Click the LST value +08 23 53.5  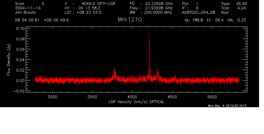89,12
